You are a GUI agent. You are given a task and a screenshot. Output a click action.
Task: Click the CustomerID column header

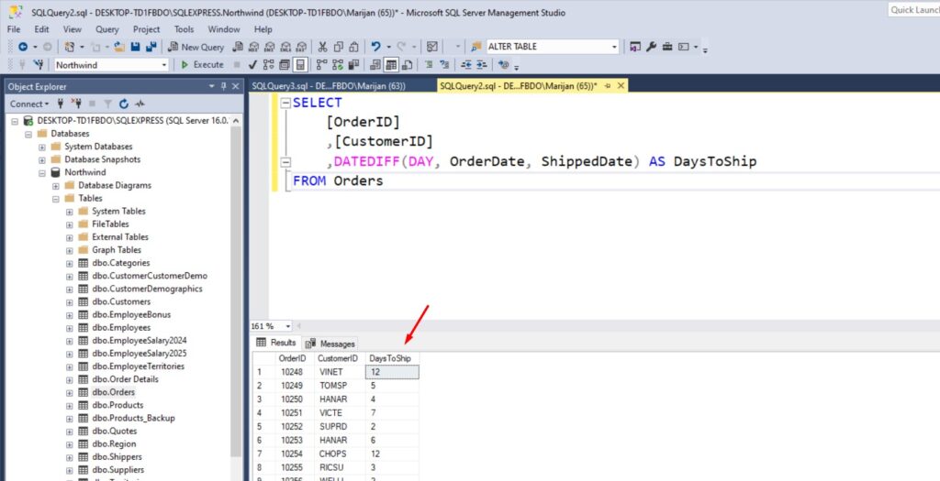(340, 357)
